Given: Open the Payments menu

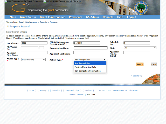Looking at the screenshot, I should click(75, 17).
